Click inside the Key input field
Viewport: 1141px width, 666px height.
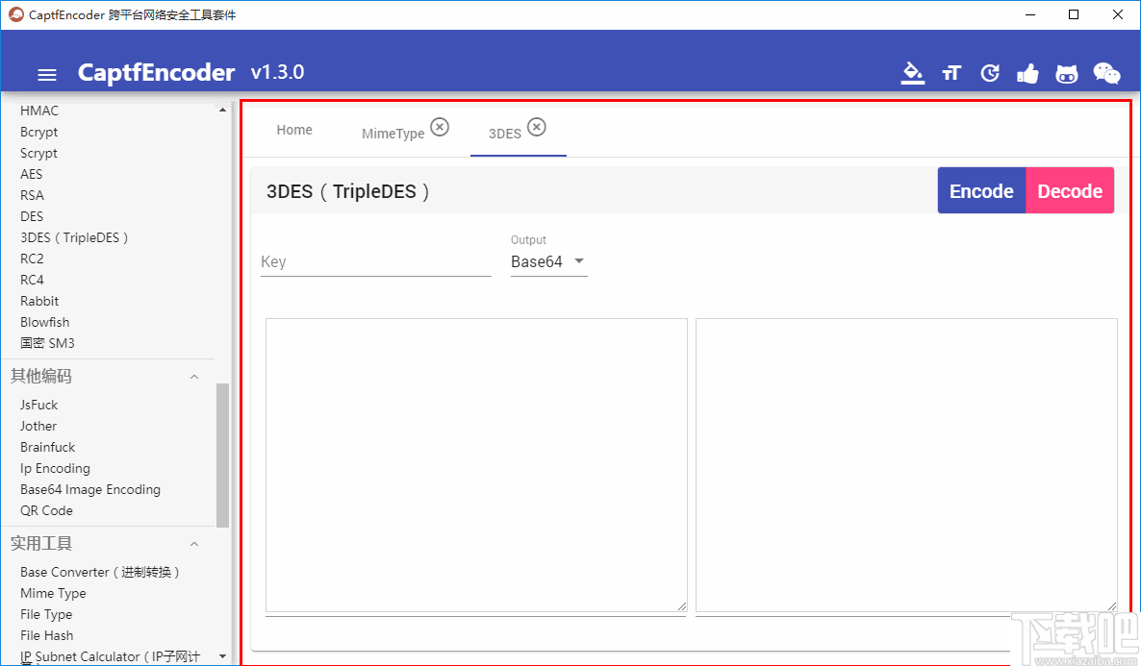tap(375, 259)
